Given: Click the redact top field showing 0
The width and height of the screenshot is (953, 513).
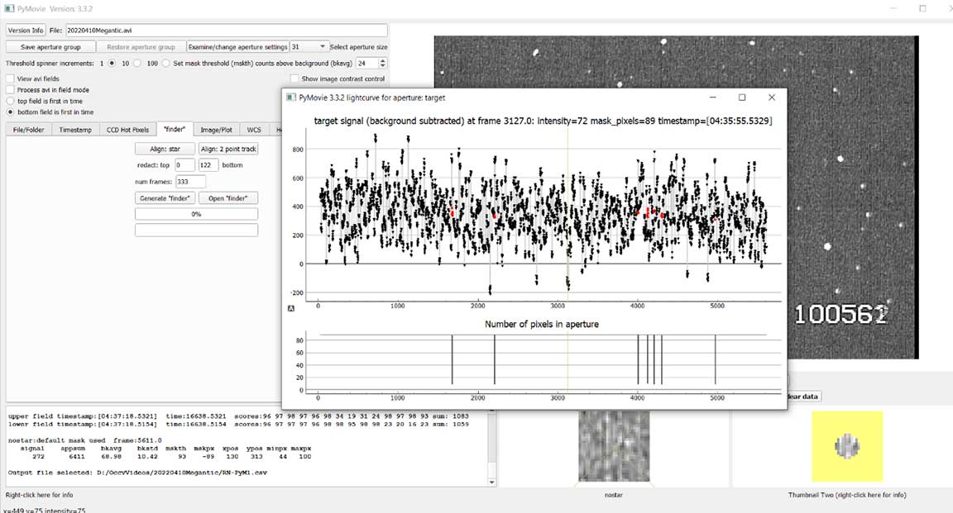Looking at the screenshot, I should 184,165.
